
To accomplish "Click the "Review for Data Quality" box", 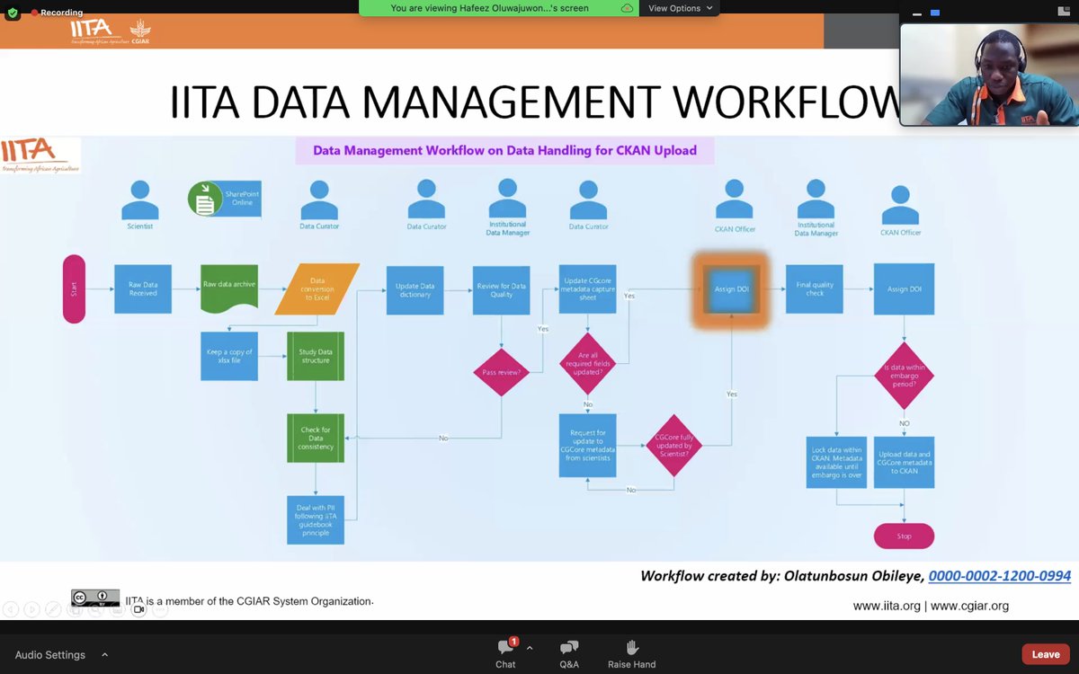I will pos(502,289).
